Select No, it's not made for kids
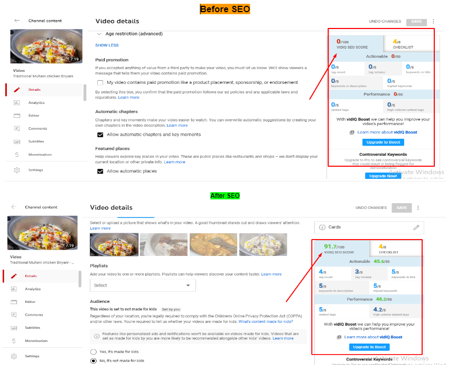Image resolution: width=457 pixels, height=381 pixels. 94,361
